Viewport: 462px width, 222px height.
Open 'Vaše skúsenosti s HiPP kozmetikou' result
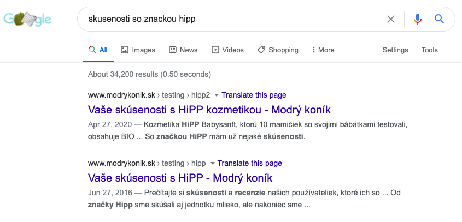(x=209, y=110)
